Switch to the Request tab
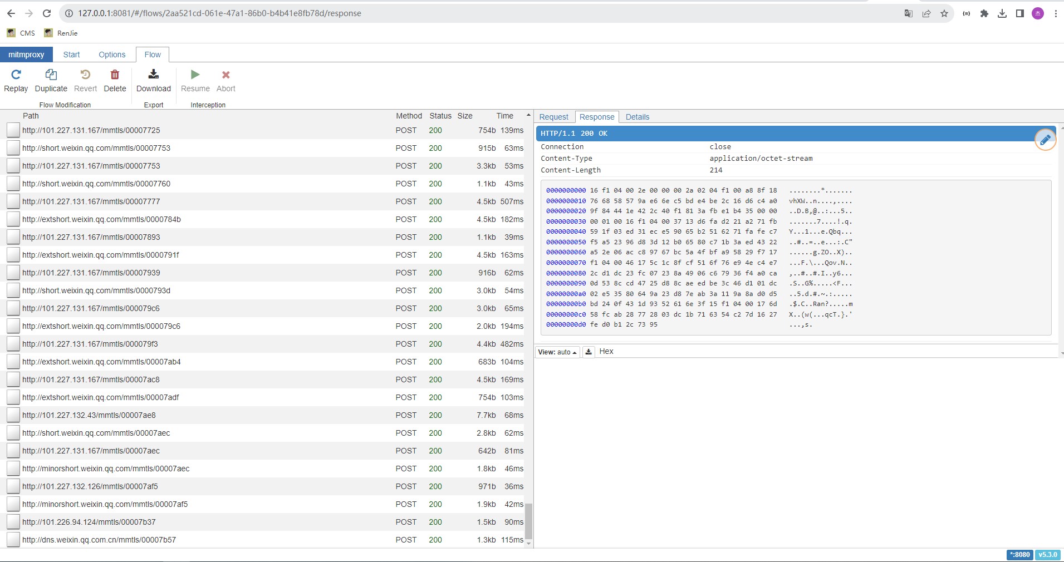Image resolution: width=1064 pixels, height=562 pixels. tap(553, 117)
